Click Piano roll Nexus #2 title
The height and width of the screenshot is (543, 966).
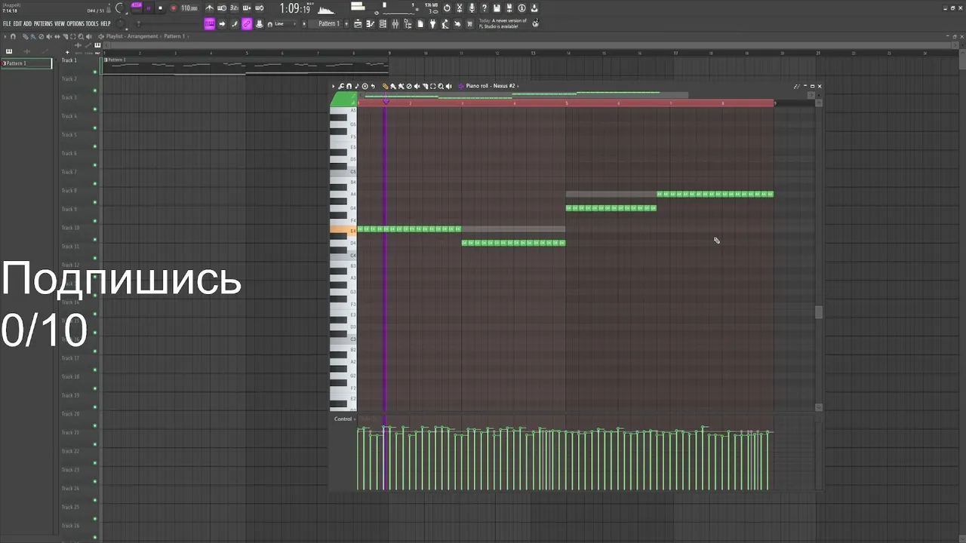tap(490, 86)
